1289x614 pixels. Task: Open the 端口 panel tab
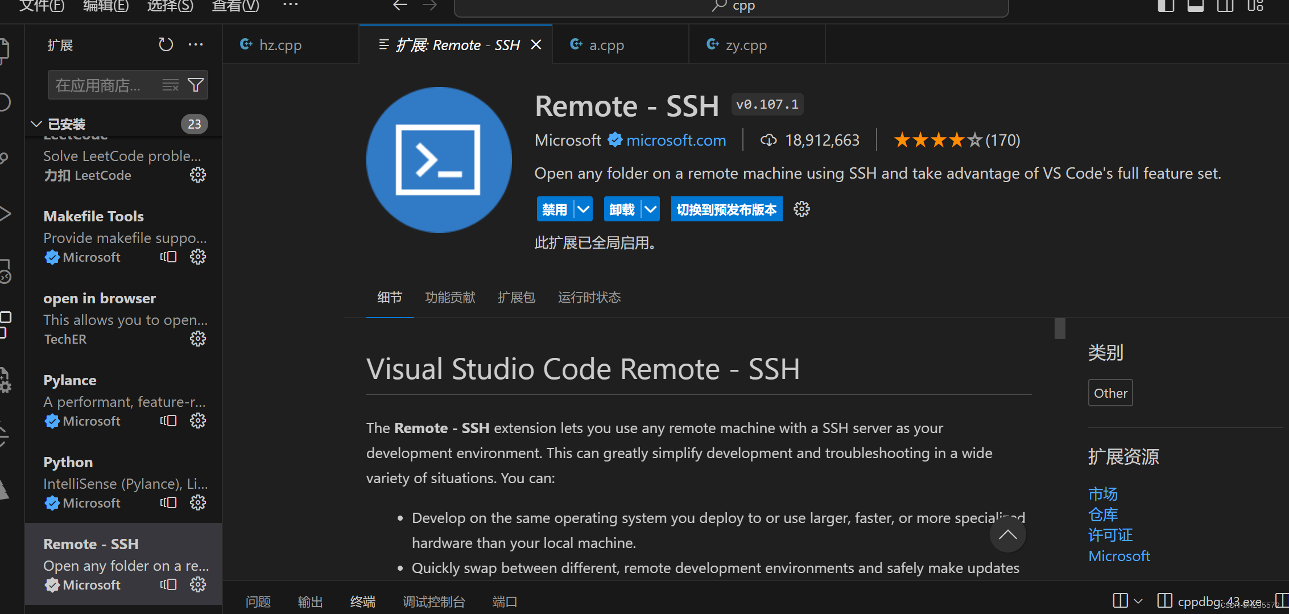505,601
